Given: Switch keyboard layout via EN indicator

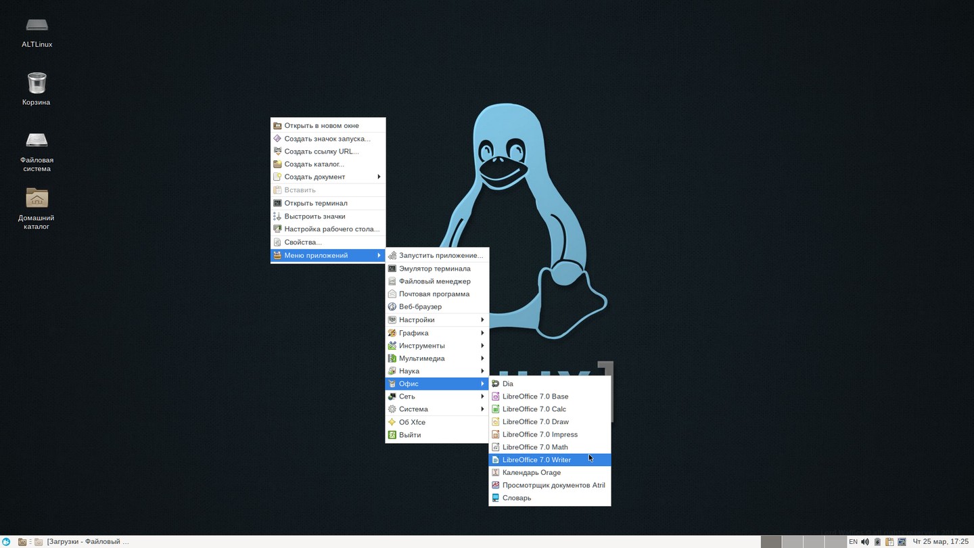Looking at the screenshot, I should pos(853,541).
